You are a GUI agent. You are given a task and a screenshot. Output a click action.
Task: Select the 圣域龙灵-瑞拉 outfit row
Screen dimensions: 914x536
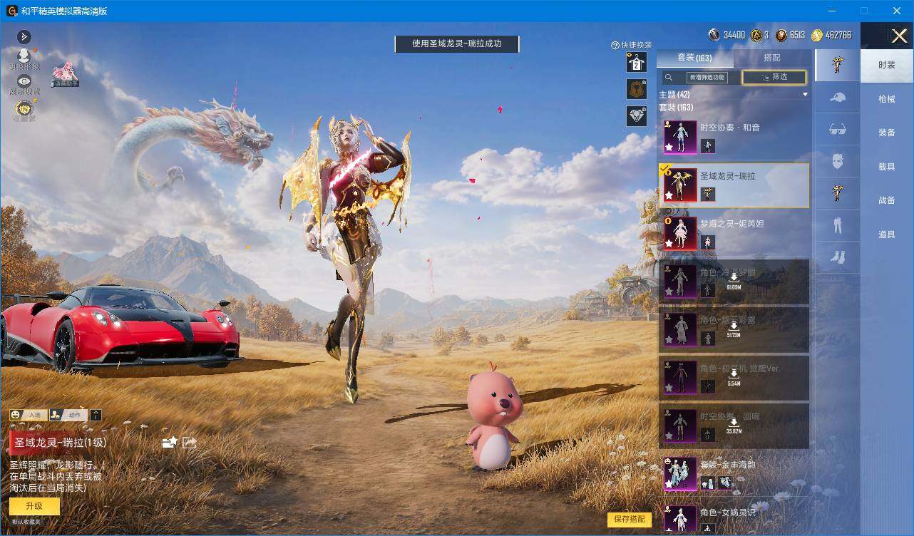coord(734,185)
